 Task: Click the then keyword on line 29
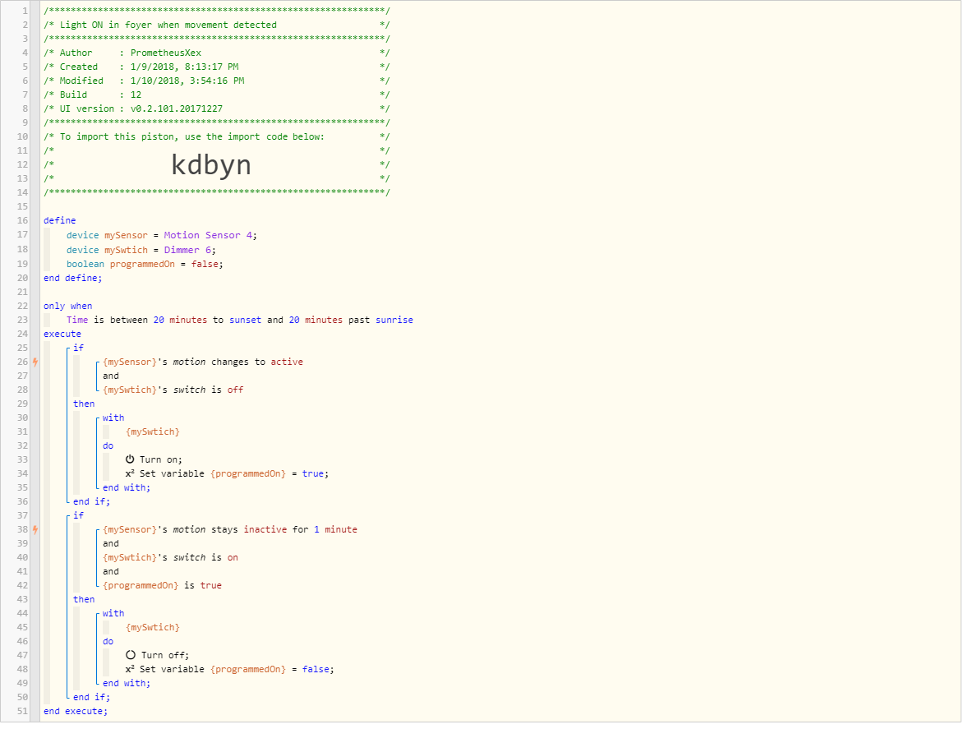tap(84, 404)
